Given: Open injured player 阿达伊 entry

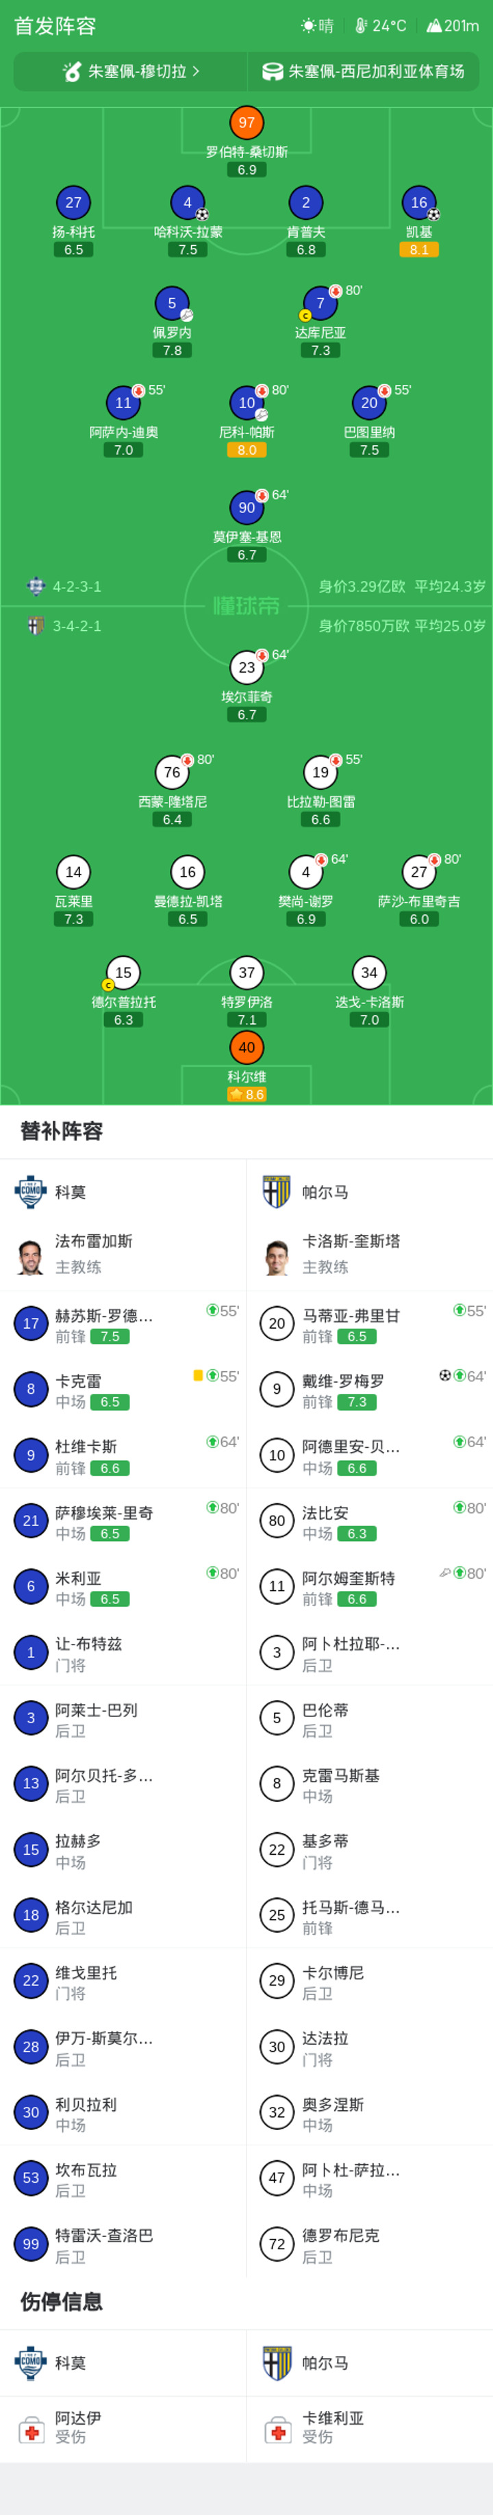Looking at the screenshot, I should (123, 2428).
